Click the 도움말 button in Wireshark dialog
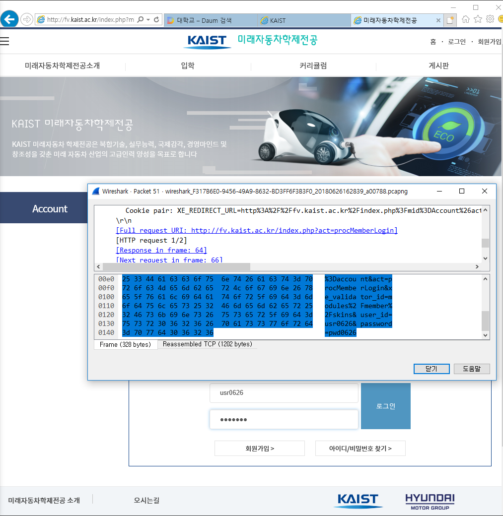 (x=472, y=369)
